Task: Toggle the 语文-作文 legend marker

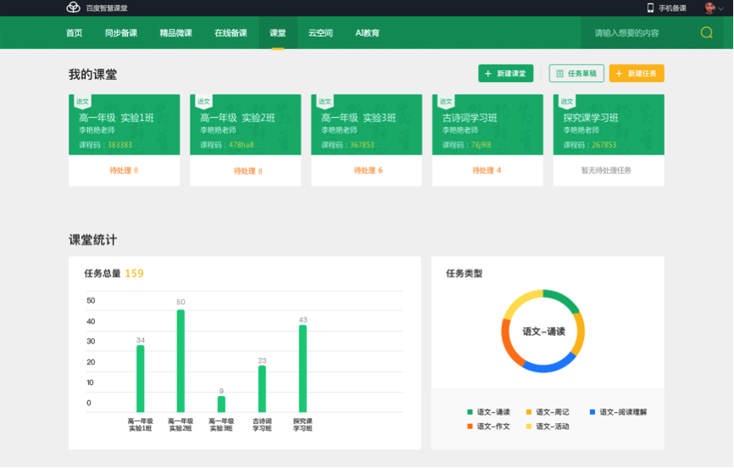Action: click(470, 426)
